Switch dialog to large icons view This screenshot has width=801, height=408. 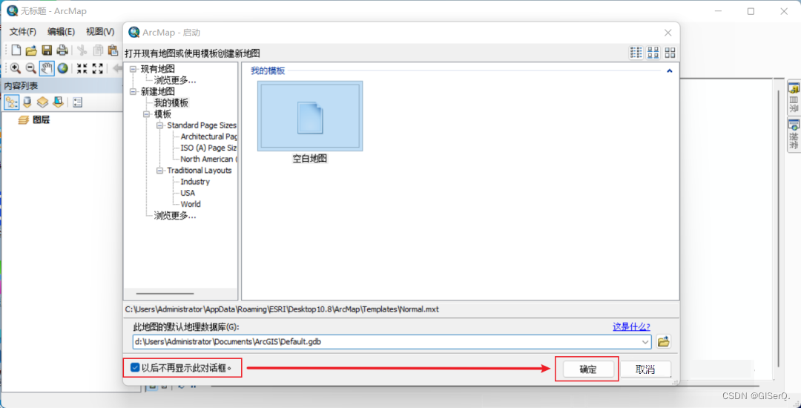pos(653,52)
